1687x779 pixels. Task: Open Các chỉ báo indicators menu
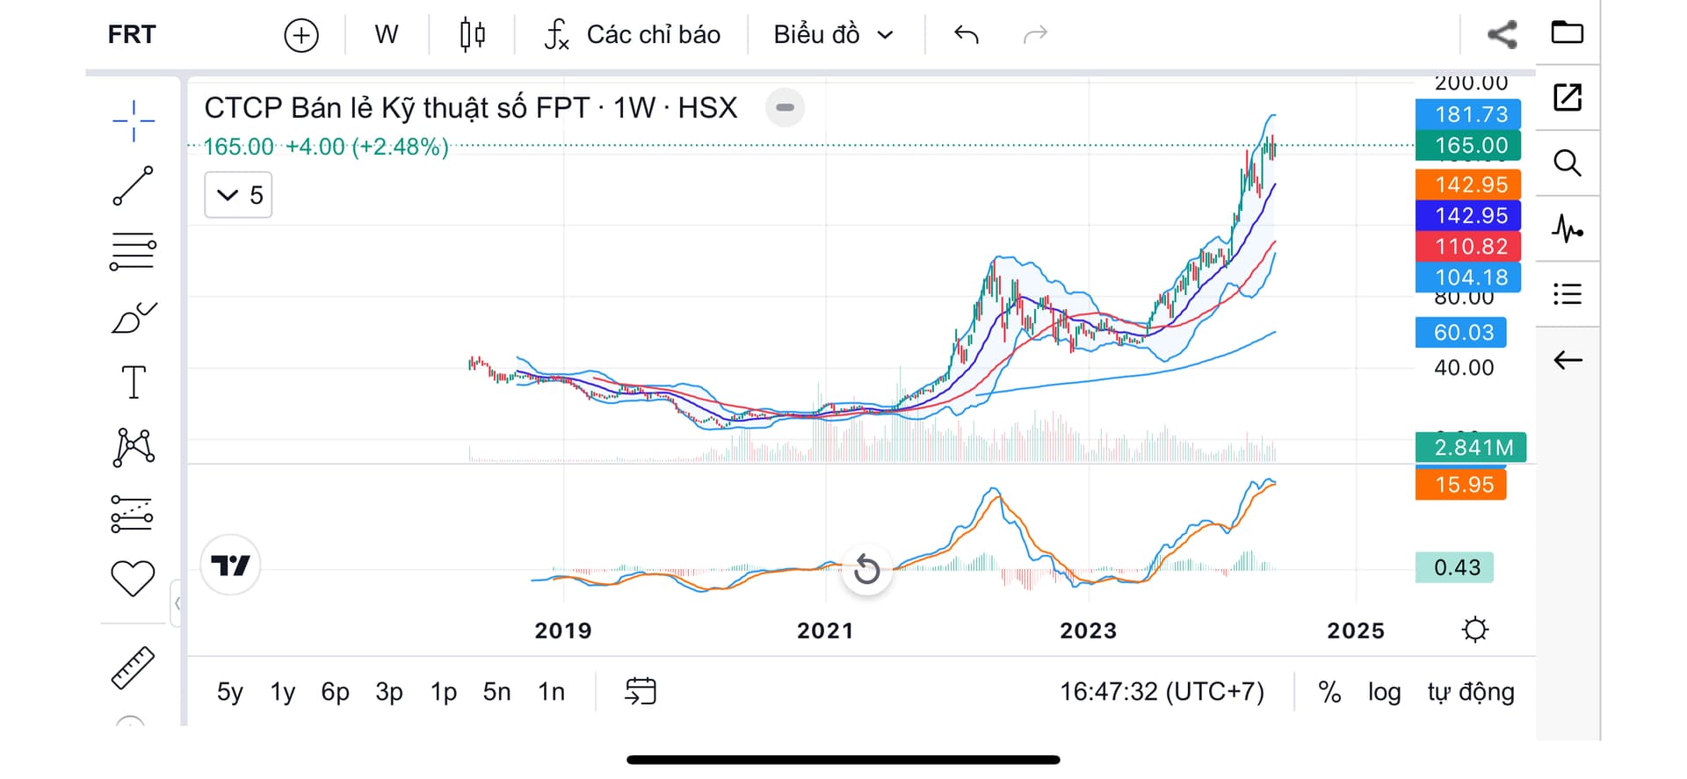tap(633, 35)
